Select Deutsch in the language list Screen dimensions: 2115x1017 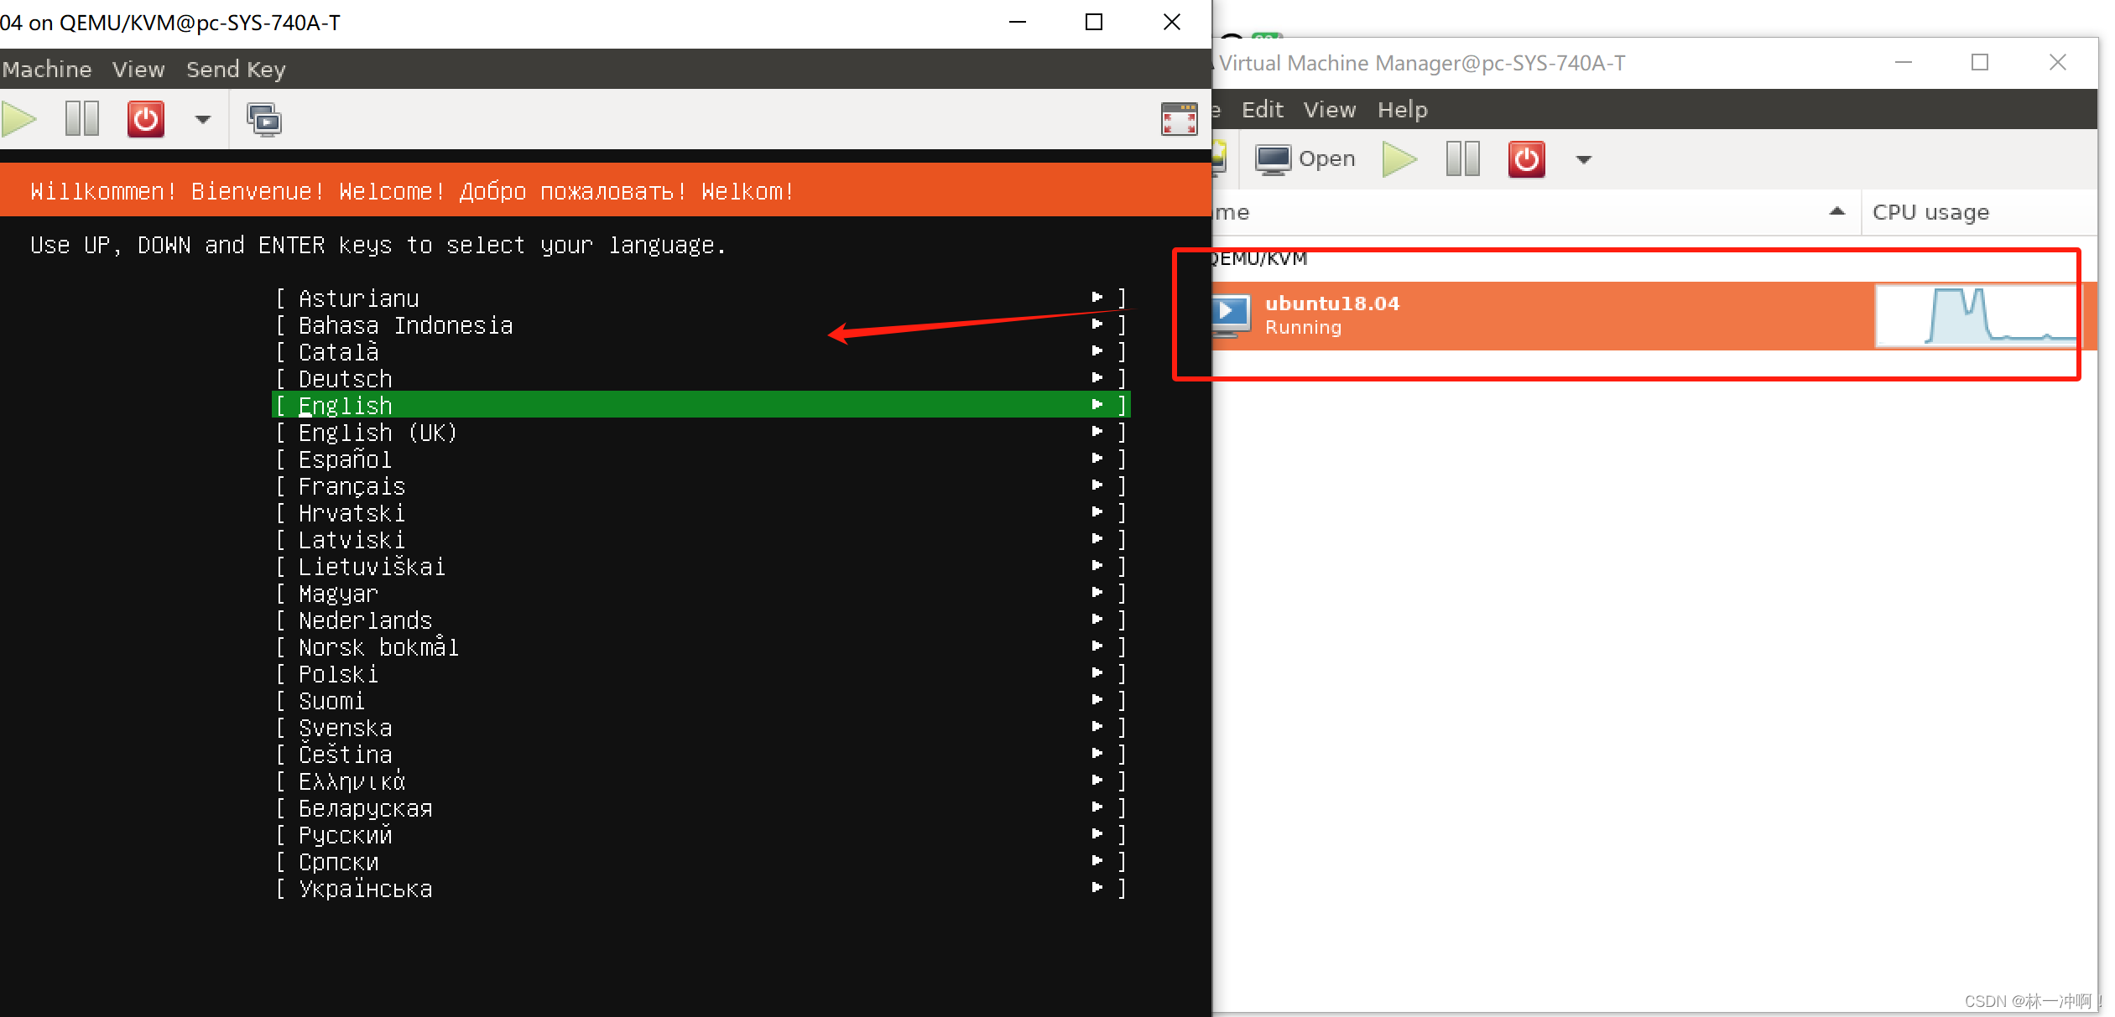[344, 378]
